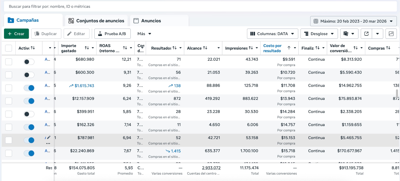Expand the Desglose dropdown
This screenshot has width=400, height=181.
pyautogui.click(x=319, y=34)
